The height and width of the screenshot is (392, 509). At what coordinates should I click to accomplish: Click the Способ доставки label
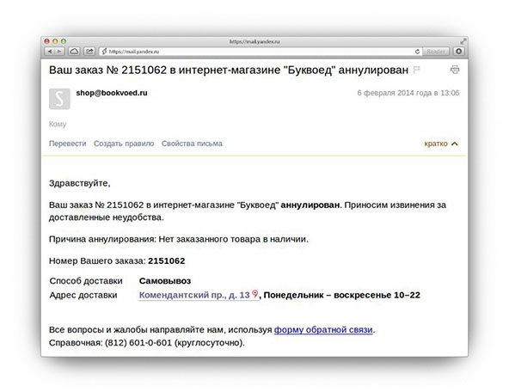pos(86,281)
